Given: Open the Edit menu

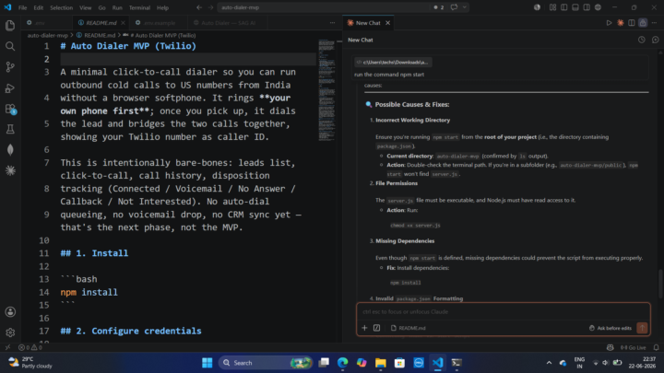Looking at the screenshot, I should click(38, 7).
